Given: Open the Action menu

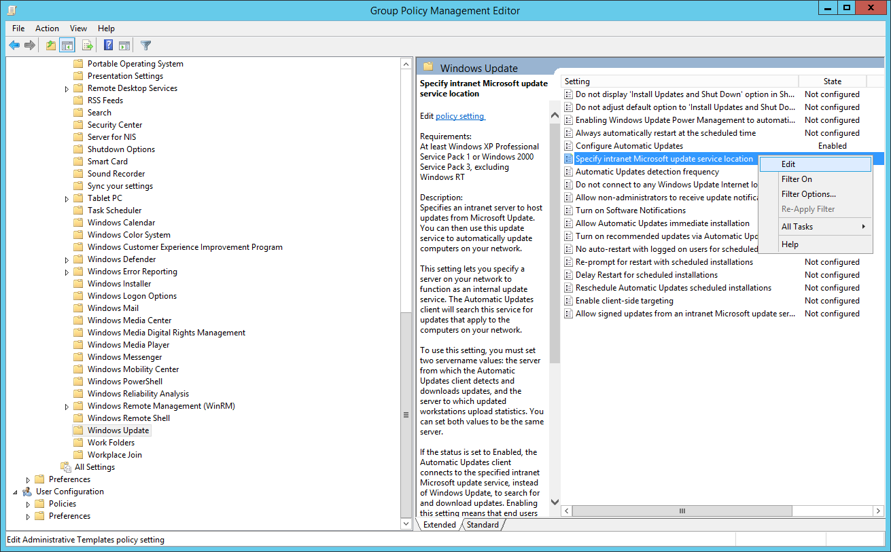Looking at the screenshot, I should point(47,29).
